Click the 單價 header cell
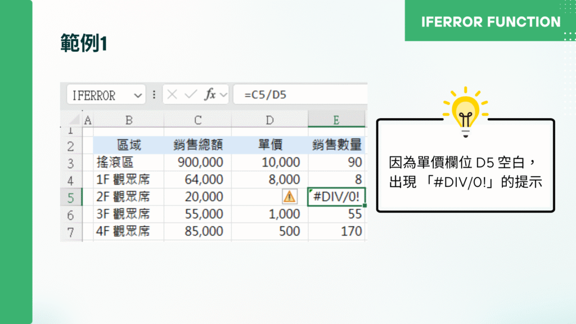Screen dimensions: 576x324 pyautogui.click(x=269, y=145)
